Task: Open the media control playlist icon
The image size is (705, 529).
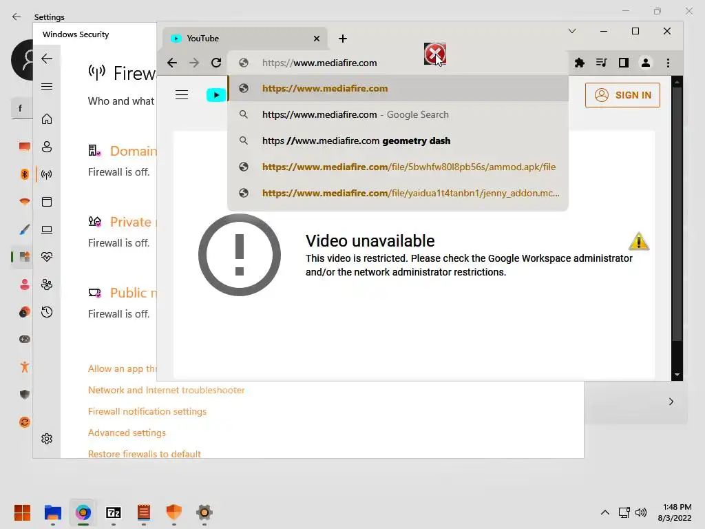Action: pyautogui.click(x=601, y=63)
